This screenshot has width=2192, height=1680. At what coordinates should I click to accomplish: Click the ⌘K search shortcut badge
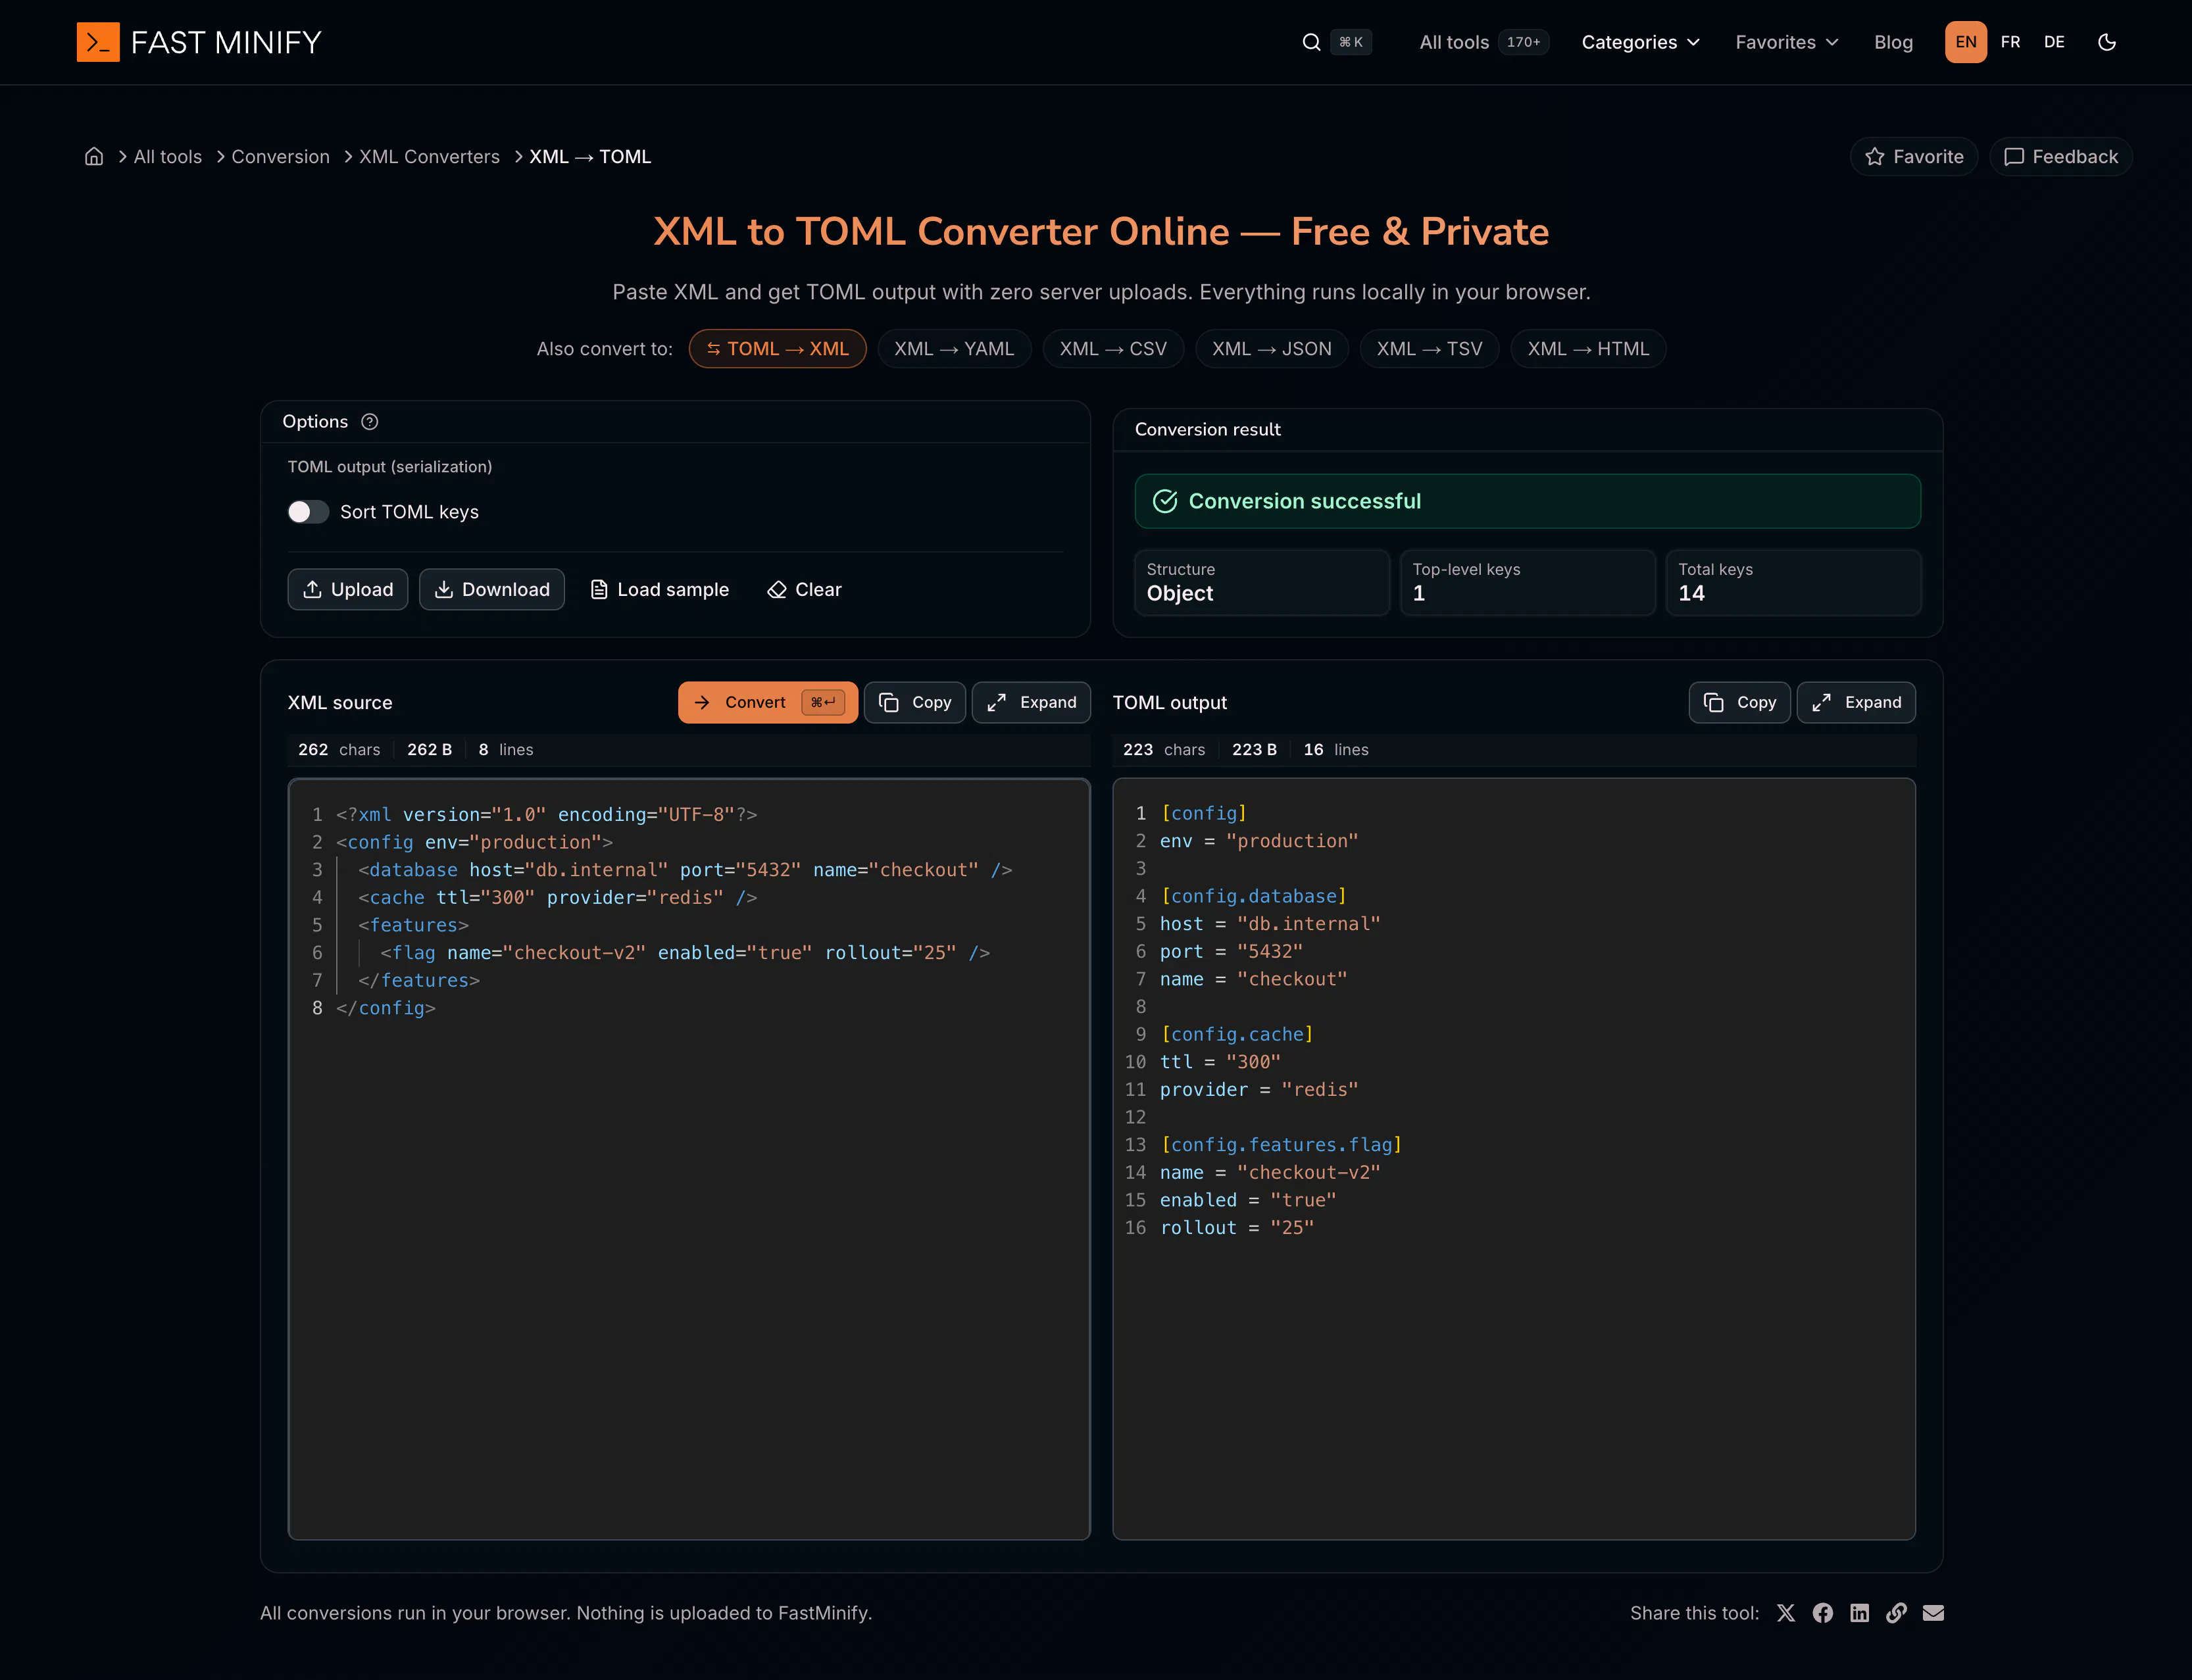(x=1350, y=42)
